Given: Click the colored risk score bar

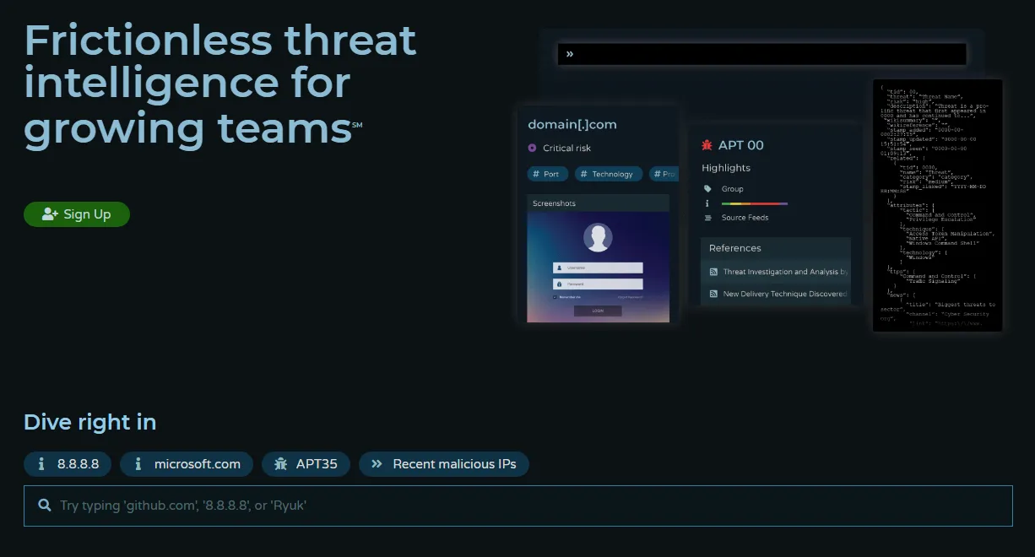Looking at the screenshot, I should (x=754, y=203).
